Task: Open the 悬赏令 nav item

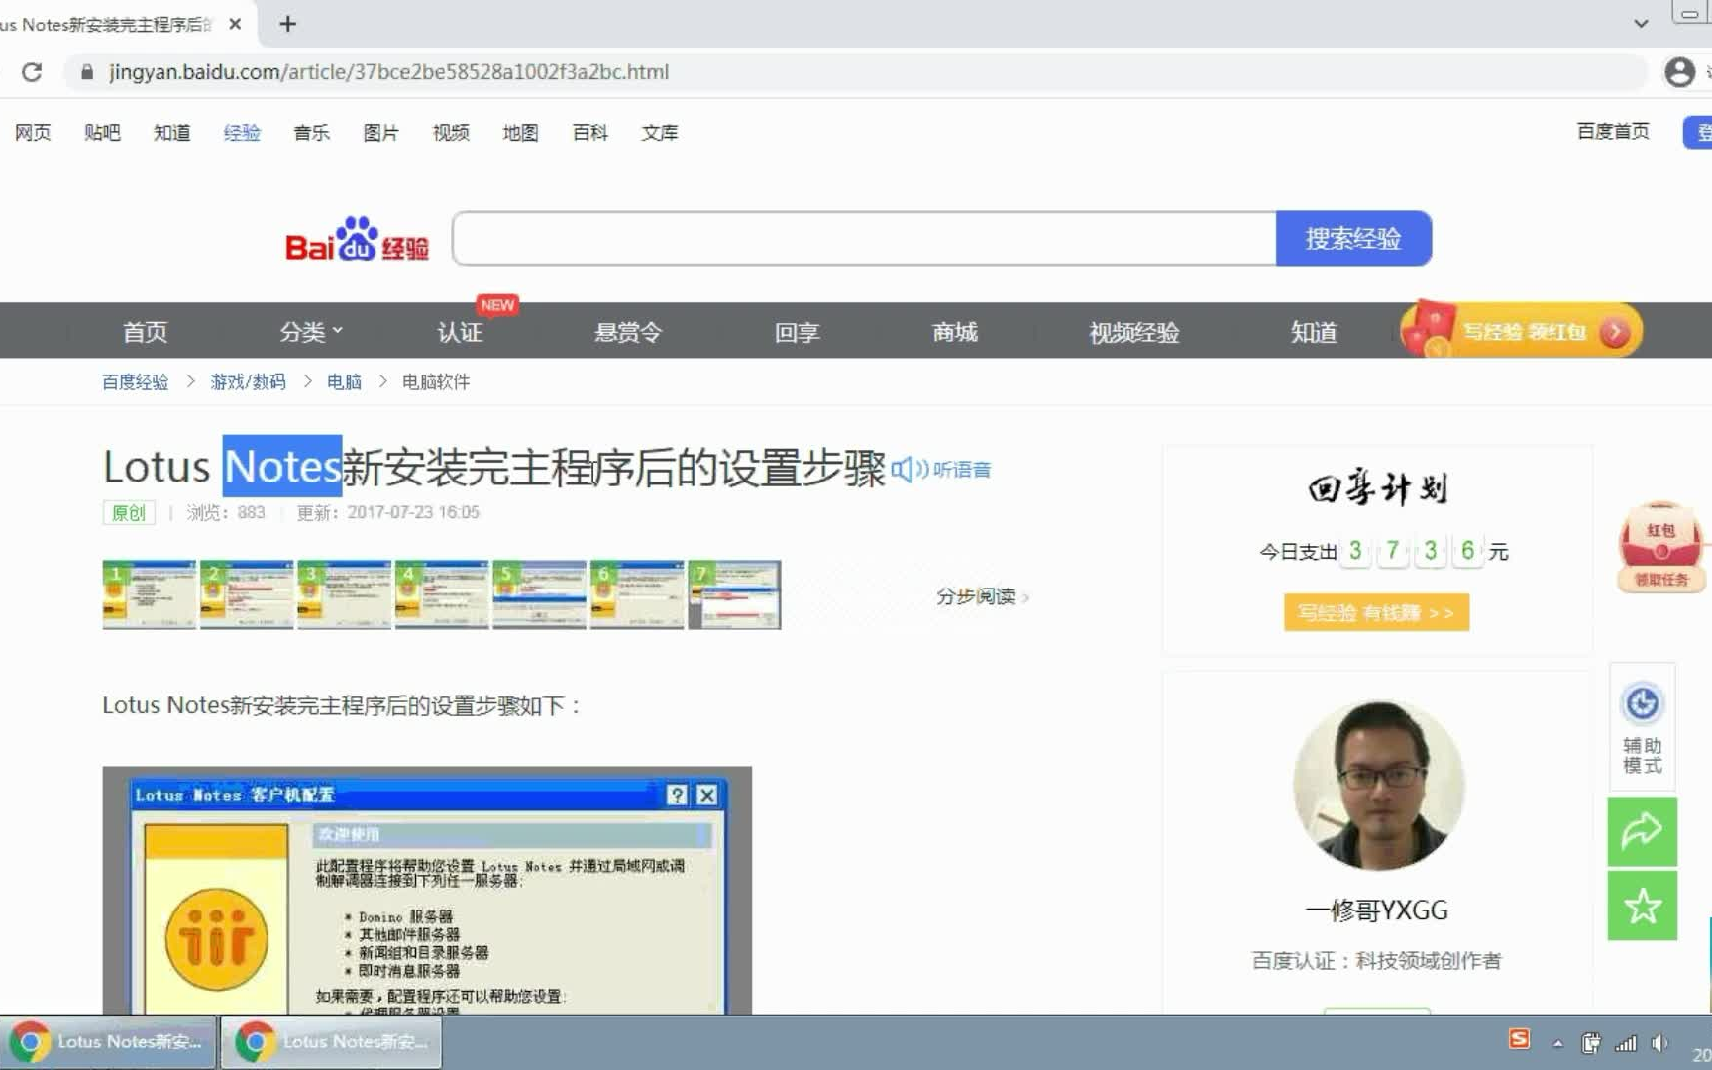Action: pos(628,332)
